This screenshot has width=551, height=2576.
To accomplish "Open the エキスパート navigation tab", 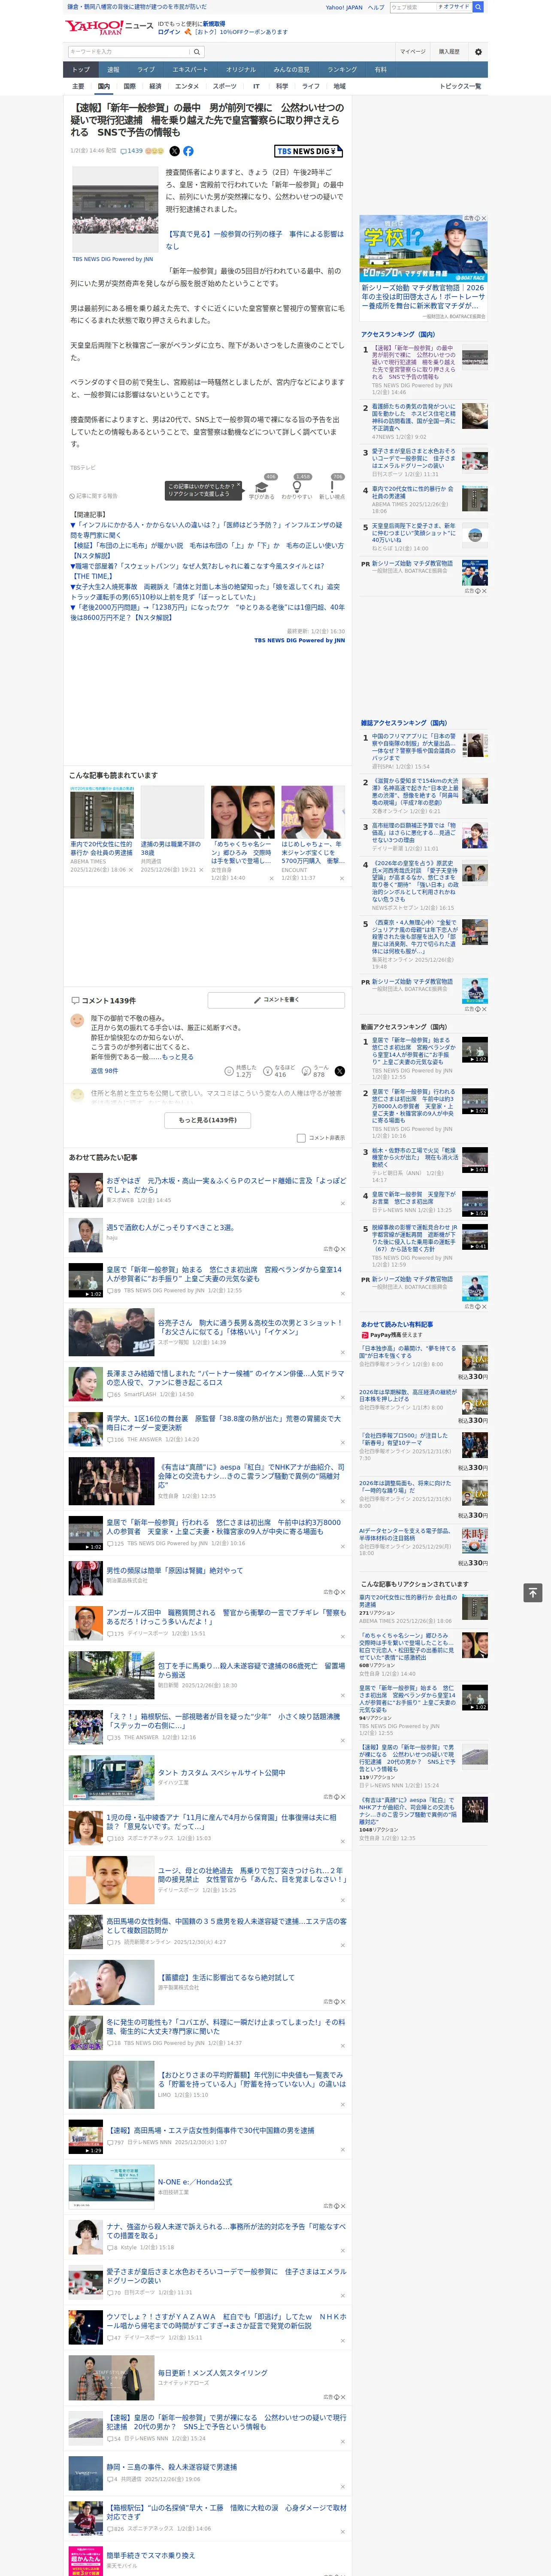I will (190, 70).
